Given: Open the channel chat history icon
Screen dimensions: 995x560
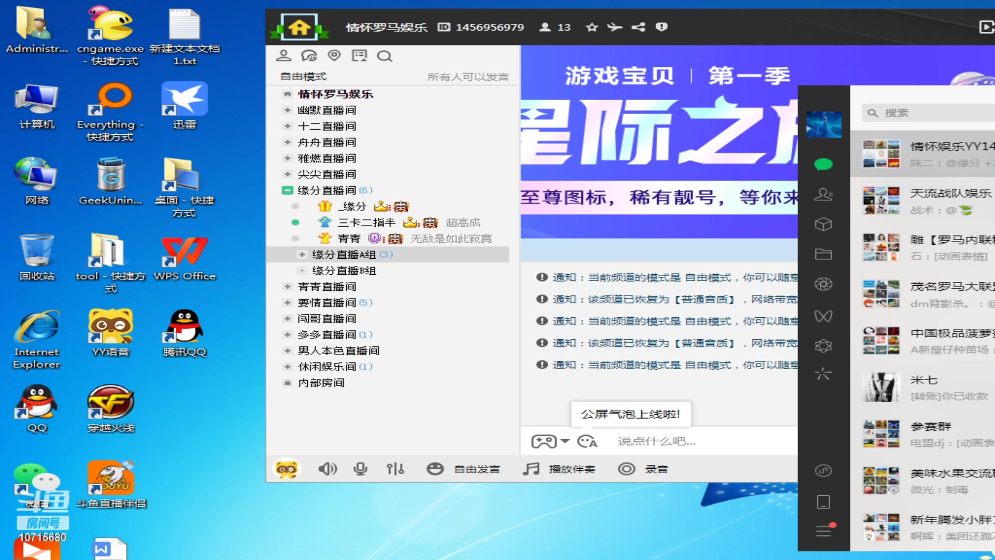Looking at the screenshot, I should pyautogui.click(x=308, y=55).
